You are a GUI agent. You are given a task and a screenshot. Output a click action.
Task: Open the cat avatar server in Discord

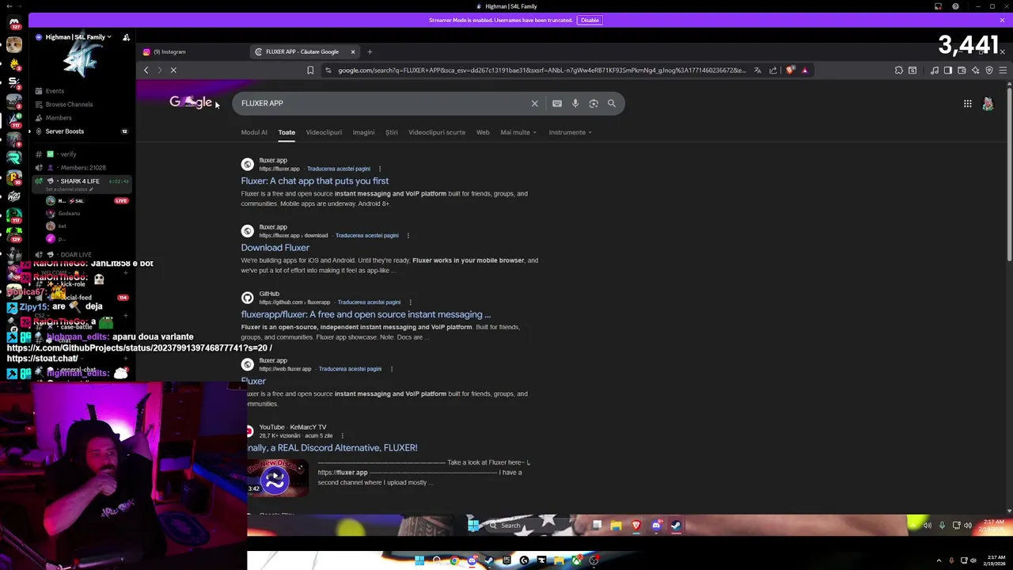tap(13, 45)
